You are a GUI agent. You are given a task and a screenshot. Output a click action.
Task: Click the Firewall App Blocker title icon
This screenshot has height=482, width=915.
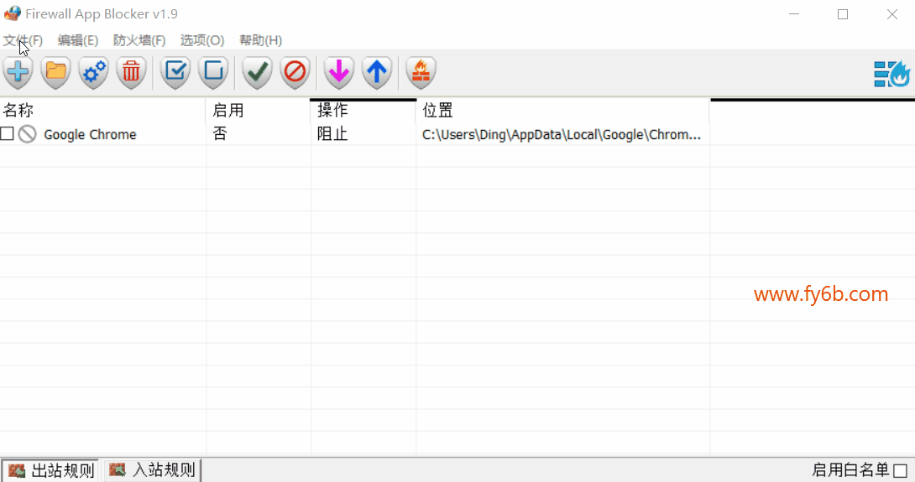(x=13, y=13)
